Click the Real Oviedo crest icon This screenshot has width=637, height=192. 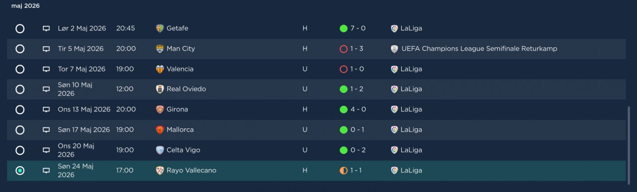point(160,89)
